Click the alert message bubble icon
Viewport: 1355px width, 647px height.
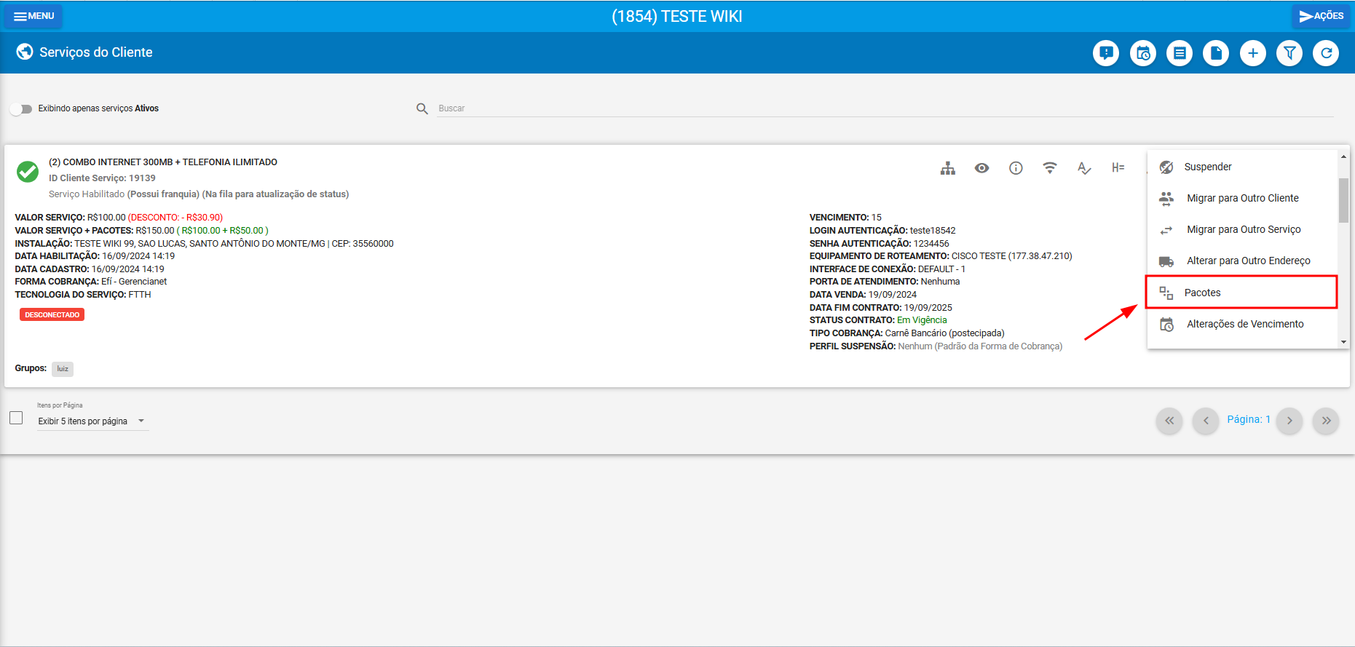[1106, 53]
